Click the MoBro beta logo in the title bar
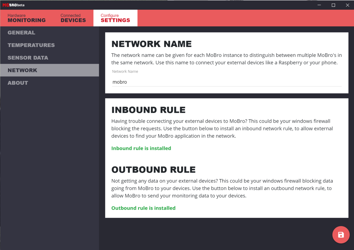The image size is (354, 250). pos(14,5)
